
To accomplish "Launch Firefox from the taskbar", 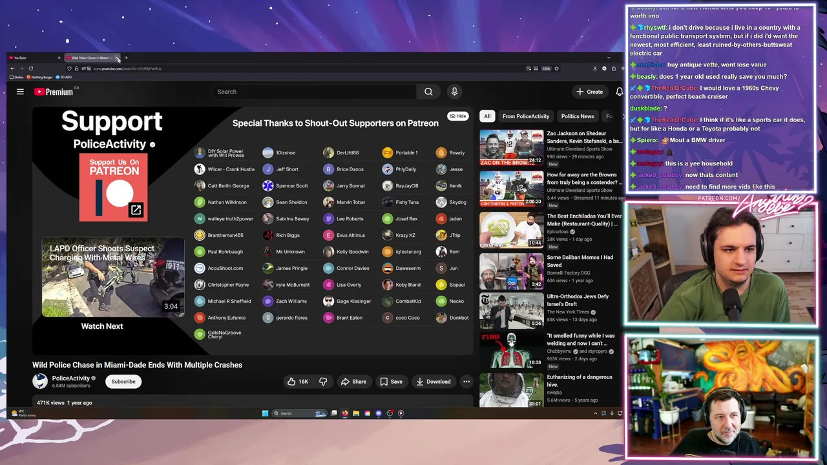I will click(x=345, y=413).
